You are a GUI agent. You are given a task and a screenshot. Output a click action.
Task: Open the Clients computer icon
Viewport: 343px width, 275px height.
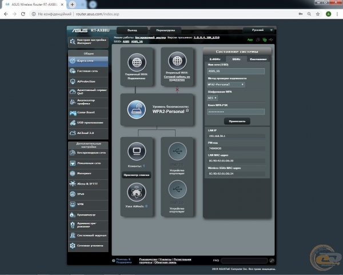137,151
